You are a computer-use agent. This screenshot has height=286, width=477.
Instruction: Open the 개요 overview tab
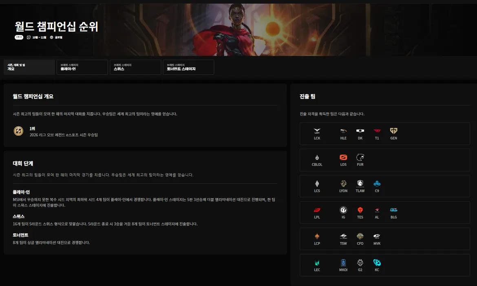(x=29, y=67)
